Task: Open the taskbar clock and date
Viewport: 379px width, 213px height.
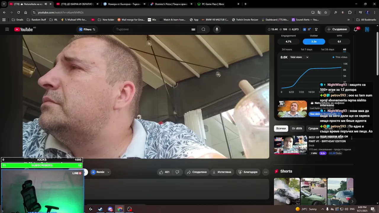Action: tap(362, 209)
